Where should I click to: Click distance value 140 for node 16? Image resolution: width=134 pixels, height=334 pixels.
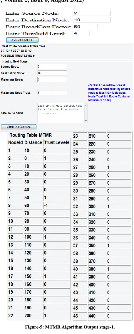[28, 268]
